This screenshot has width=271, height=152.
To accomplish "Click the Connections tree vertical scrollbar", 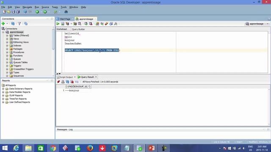I will pyautogui.click(x=53, y=40).
